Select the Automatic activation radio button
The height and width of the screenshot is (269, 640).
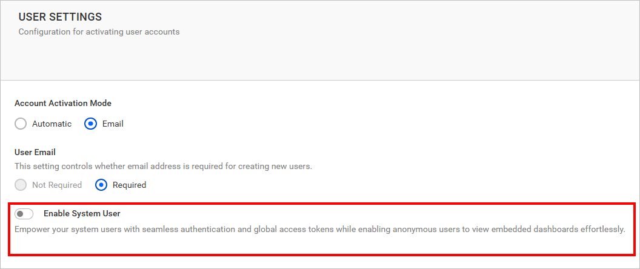tap(21, 124)
